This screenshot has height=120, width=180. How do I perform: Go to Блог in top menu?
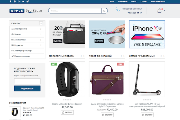coord(112,1)
